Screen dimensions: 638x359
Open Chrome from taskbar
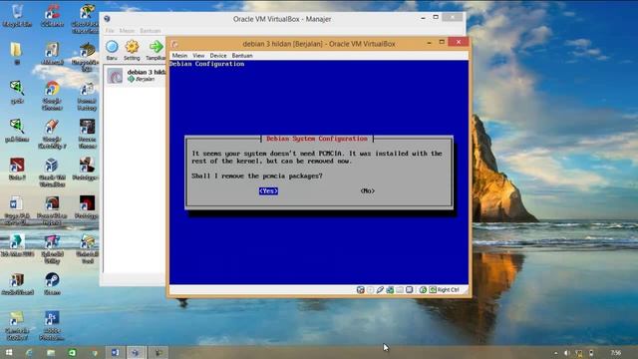point(94,352)
